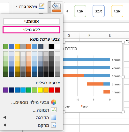This screenshot has height=132, width=129.
Task: Select the yellow standard color swatch
Action: [40, 90]
